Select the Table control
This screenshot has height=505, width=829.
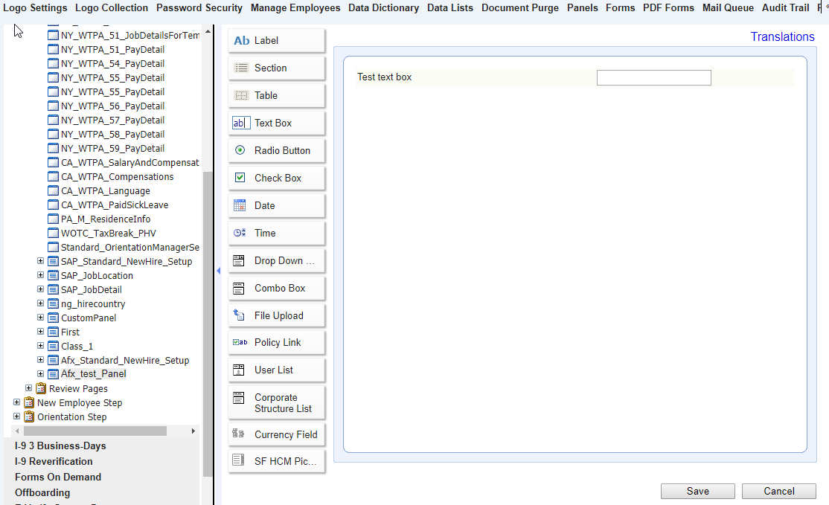click(276, 95)
